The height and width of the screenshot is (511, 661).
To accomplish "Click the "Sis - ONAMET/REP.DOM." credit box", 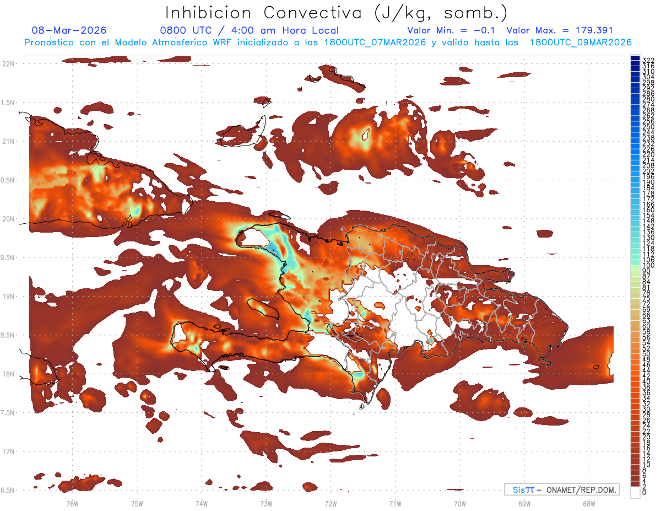I will coord(561,490).
